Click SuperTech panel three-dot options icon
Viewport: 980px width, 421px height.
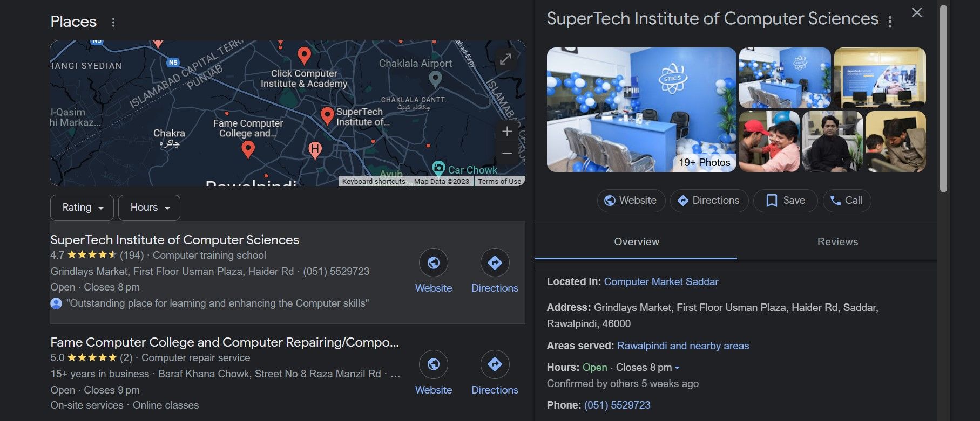890,22
